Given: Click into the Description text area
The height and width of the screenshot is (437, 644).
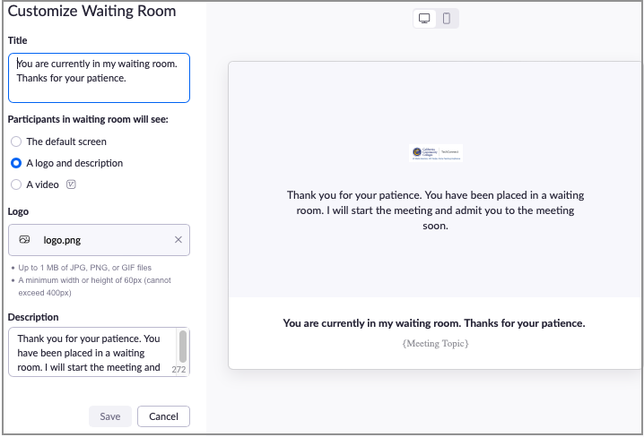Looking at the screenshot, I should tap(90, 352).
